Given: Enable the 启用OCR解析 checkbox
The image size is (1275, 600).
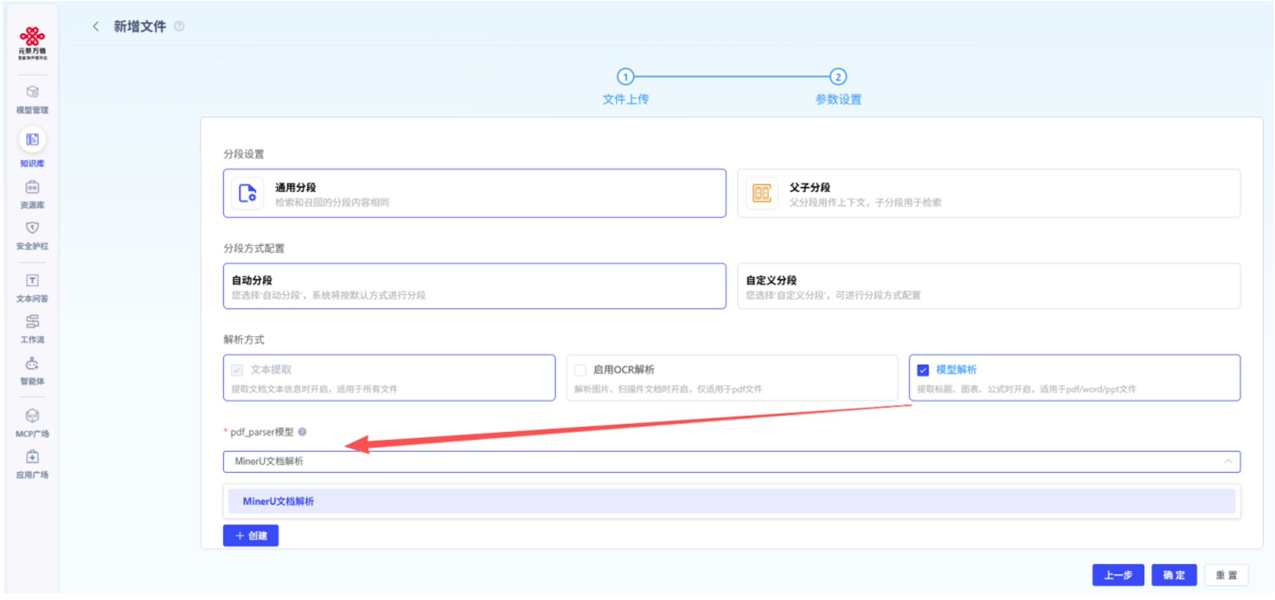Looking at the screenshot, I should tap(580, 370).
